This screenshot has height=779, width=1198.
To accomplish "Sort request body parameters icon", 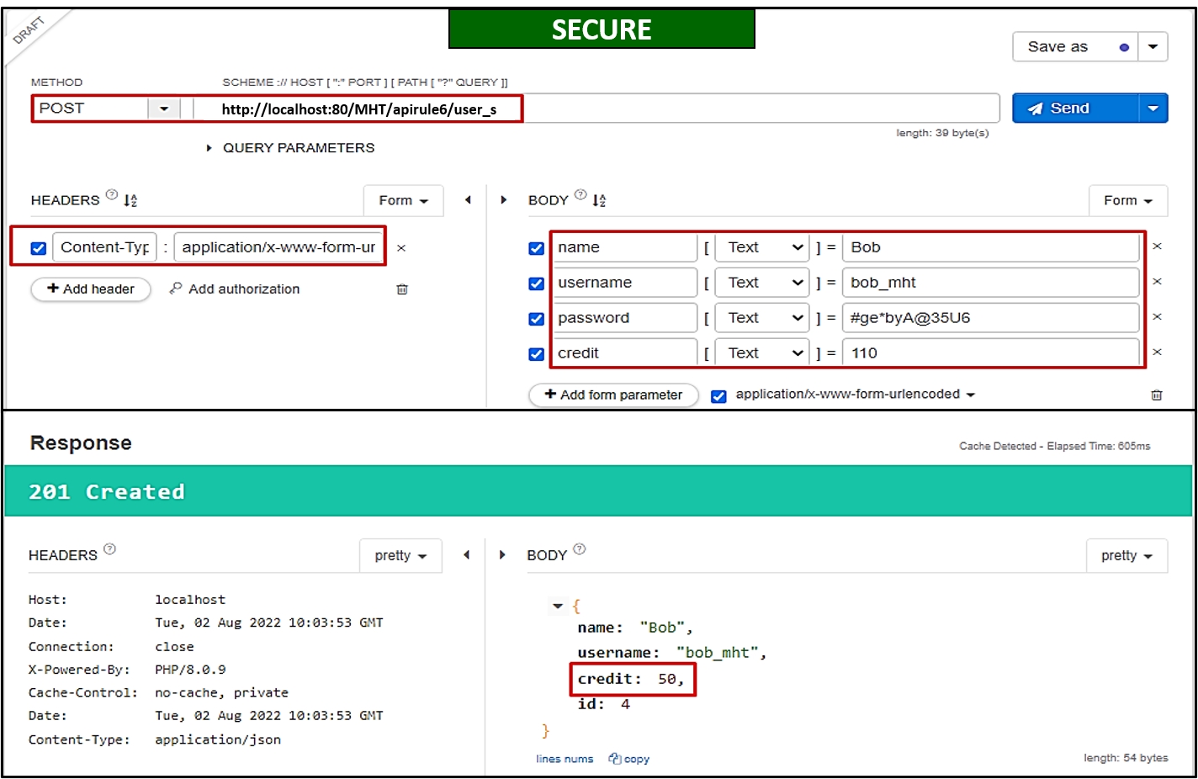I will click(x=599, y=200).
